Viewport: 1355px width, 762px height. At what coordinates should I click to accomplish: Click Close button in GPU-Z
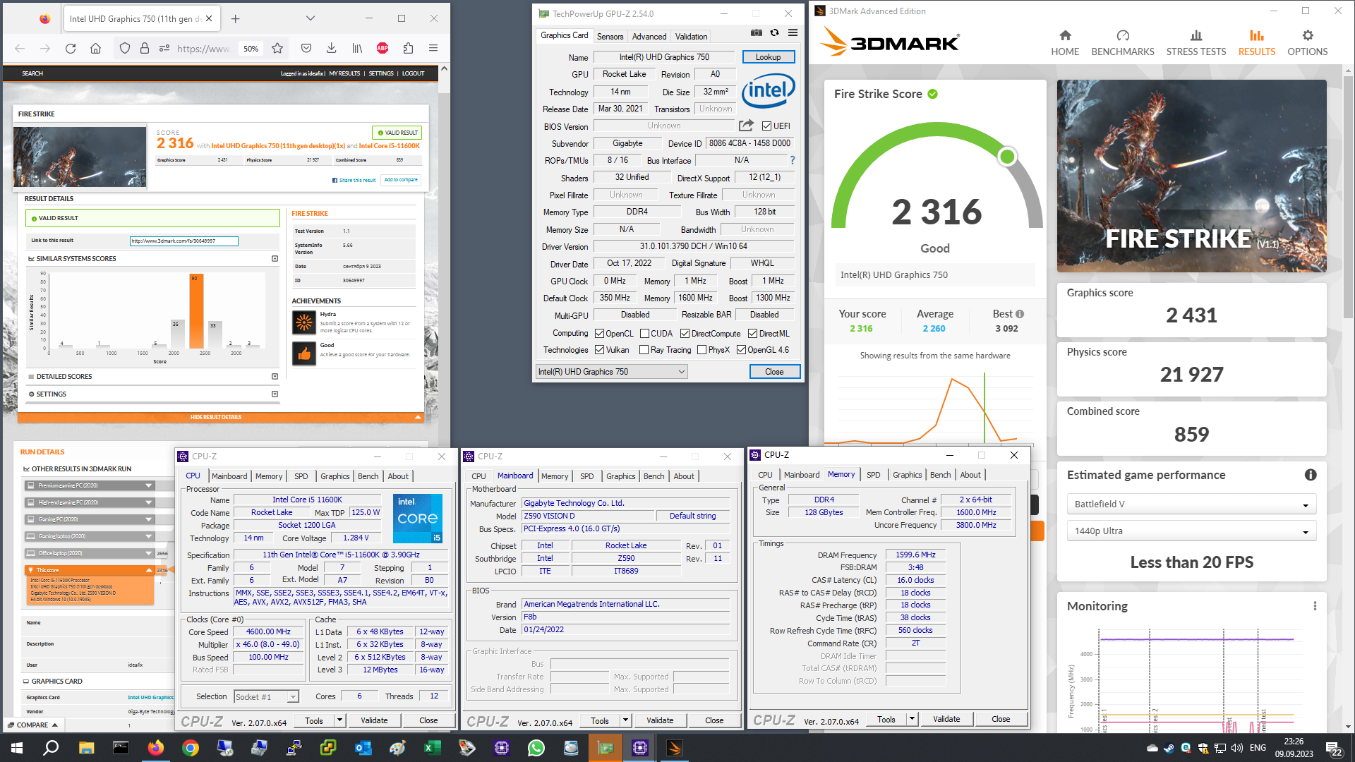click(774, 372)
